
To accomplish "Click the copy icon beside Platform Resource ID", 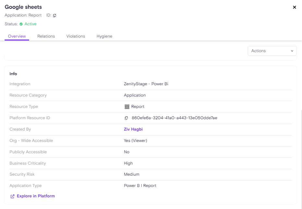I will (x=126, y=118).
